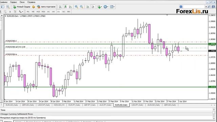The image size is (217, 122).
Task: Open indicators list with green plus
Action: [x=99, y=7]
